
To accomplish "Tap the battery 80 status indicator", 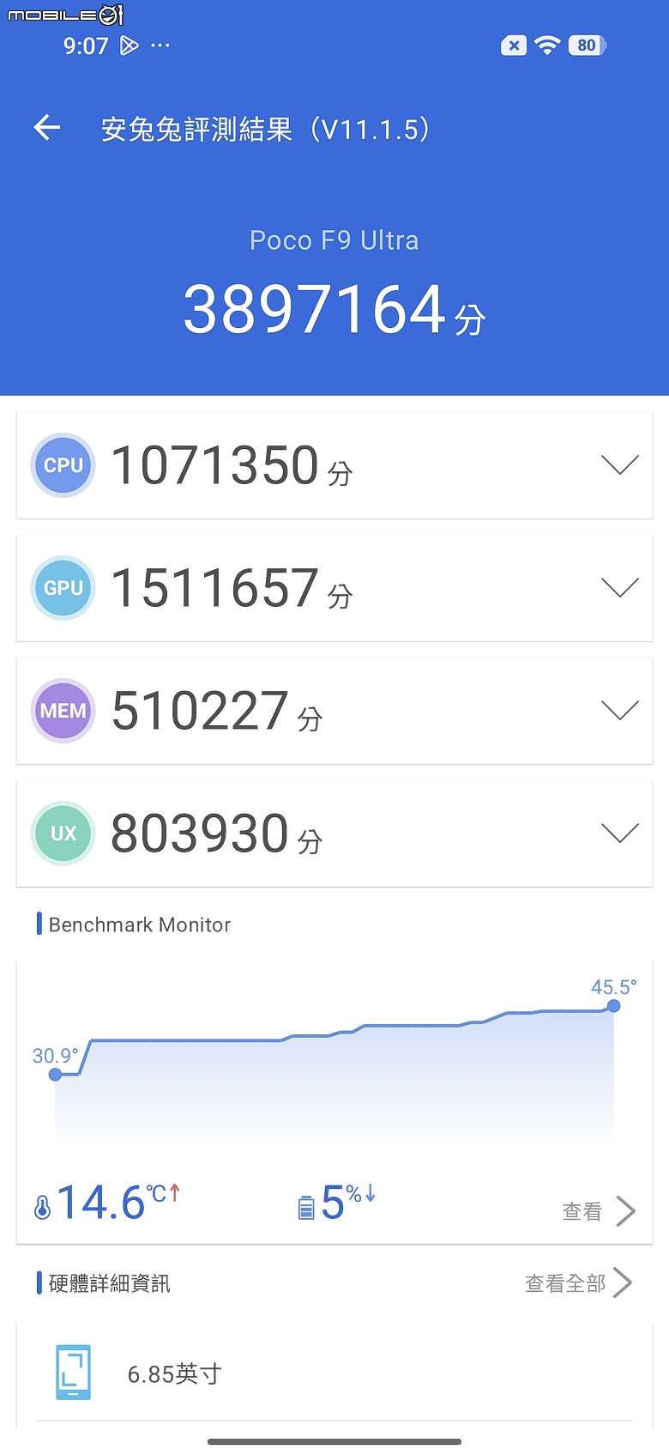I will [588, 45].
